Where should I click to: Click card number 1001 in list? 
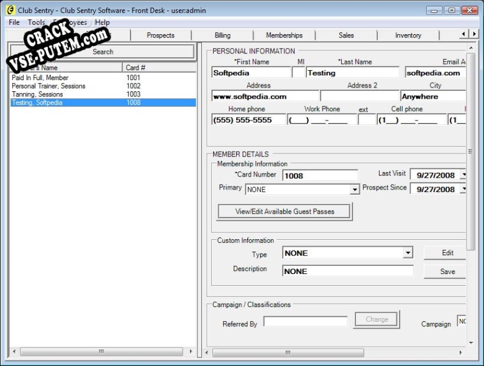coord(134,78)
